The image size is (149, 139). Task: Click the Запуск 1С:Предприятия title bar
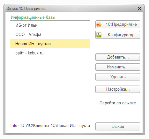pyautogui.click(x=70, y=9)
